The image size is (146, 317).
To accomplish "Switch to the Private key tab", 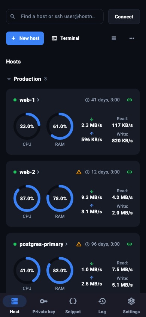I will coord(44,305).
